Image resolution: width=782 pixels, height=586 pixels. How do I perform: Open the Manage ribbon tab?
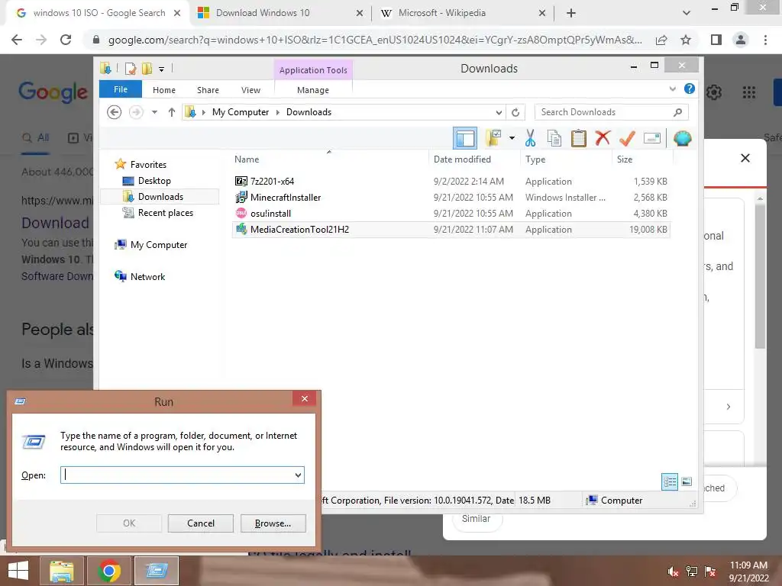[313, 90]
